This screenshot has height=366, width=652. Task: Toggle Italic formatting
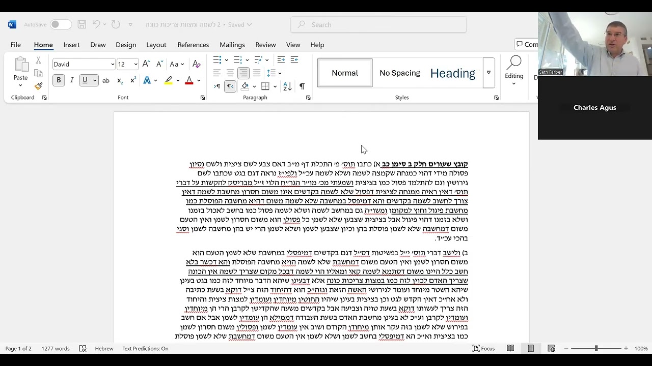pyautogui.click(x=72, y=80)
